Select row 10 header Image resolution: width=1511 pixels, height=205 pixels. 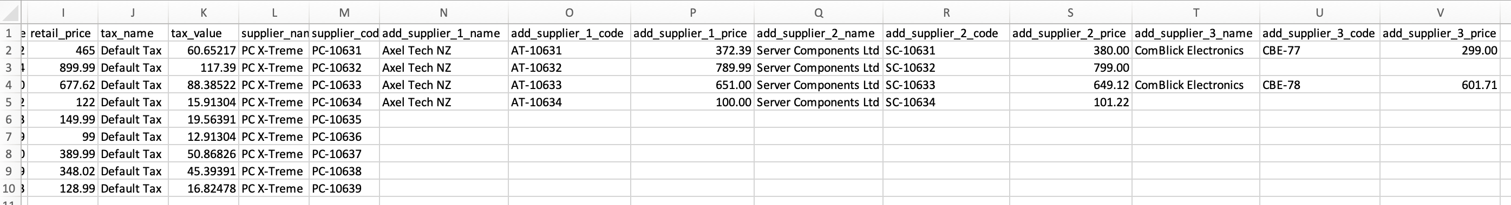point(9,189)
